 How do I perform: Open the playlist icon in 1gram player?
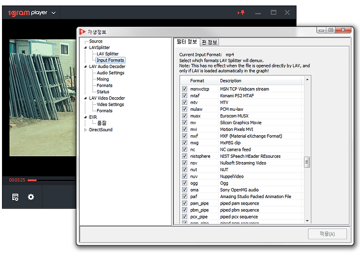[x=15, y=197]
